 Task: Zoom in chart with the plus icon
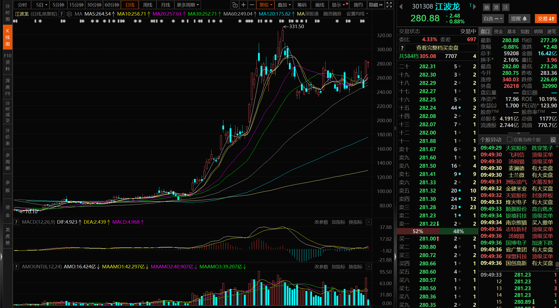click(243, 5)
